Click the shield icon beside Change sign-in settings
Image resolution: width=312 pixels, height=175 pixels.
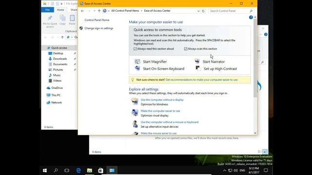(81, 28)
